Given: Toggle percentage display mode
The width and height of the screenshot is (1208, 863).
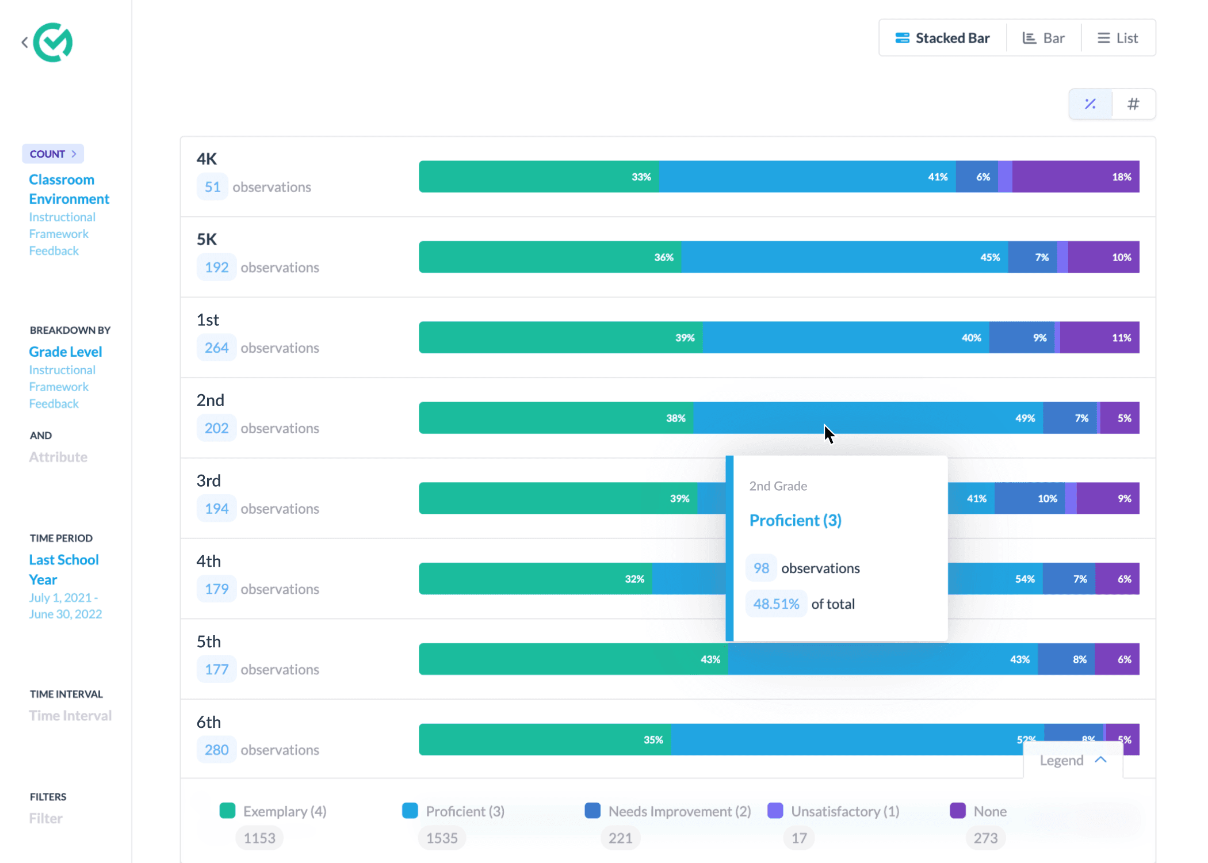Looking at the screenshot, I should click(1091, 103).
